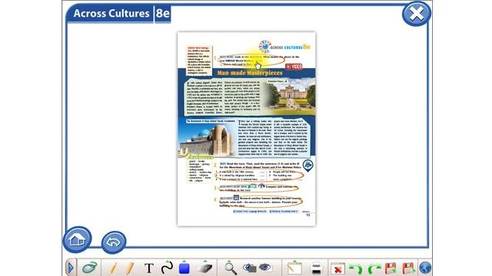
Task: Click the circled exercise 3 compare task
Action: point(258,188)
